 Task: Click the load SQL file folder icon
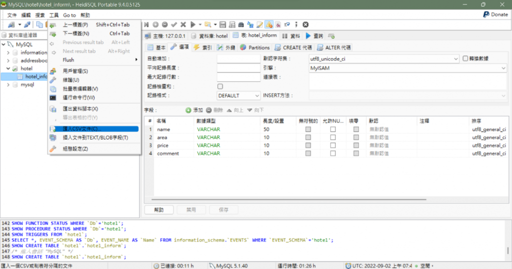207,24
